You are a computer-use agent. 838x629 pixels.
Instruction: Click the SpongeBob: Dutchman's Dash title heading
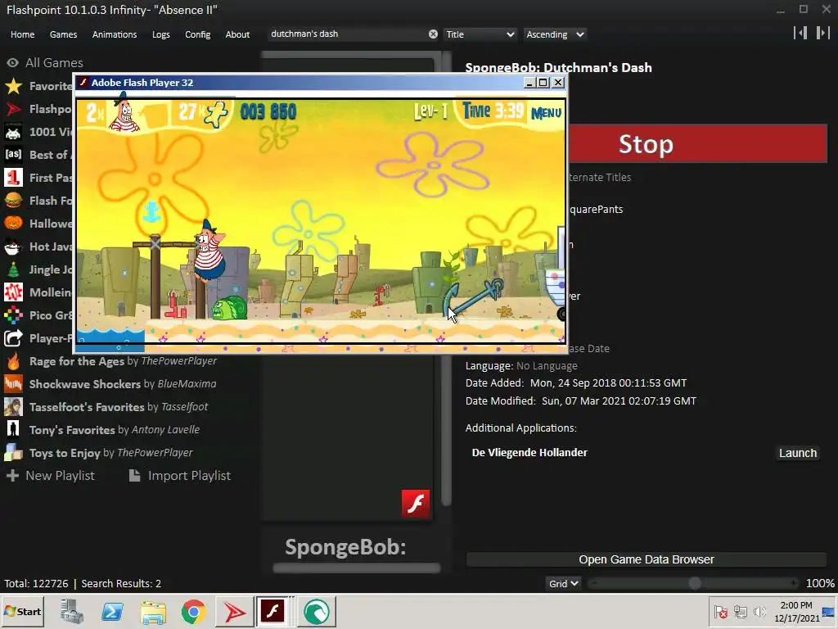(558, 68)
